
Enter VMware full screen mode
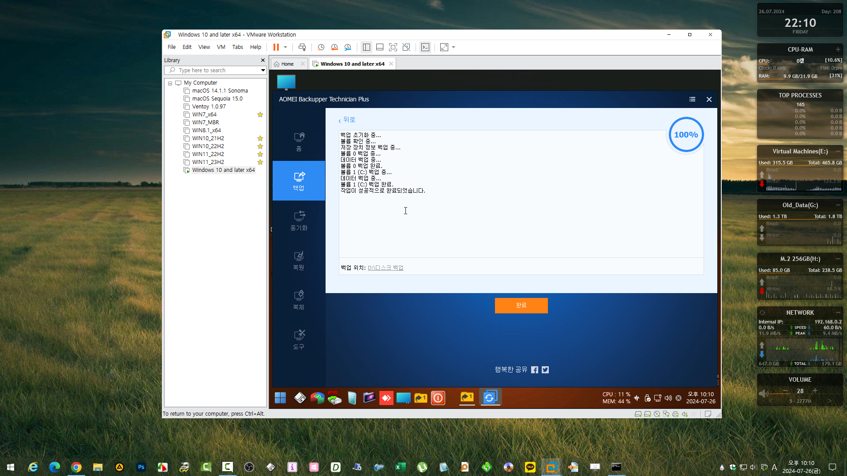393,47
